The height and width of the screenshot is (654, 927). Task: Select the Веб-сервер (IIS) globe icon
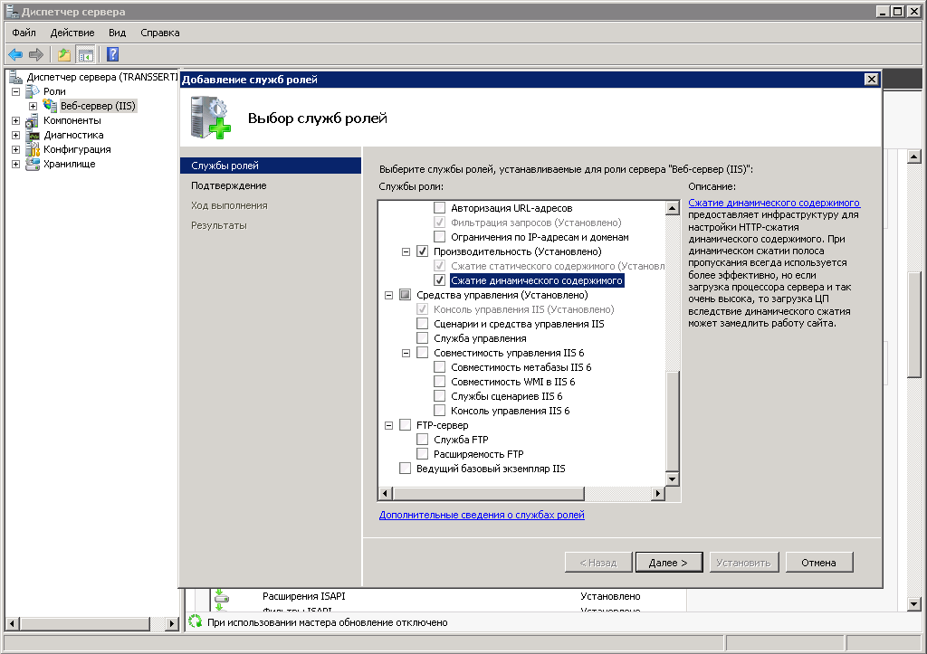(x=51, y=106)
